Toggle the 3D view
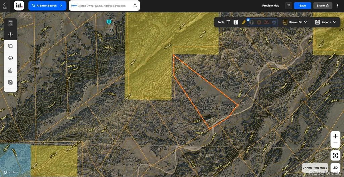The height and width of the screenshot is (177, 344). pyautogui.click(x=335, y=168)
